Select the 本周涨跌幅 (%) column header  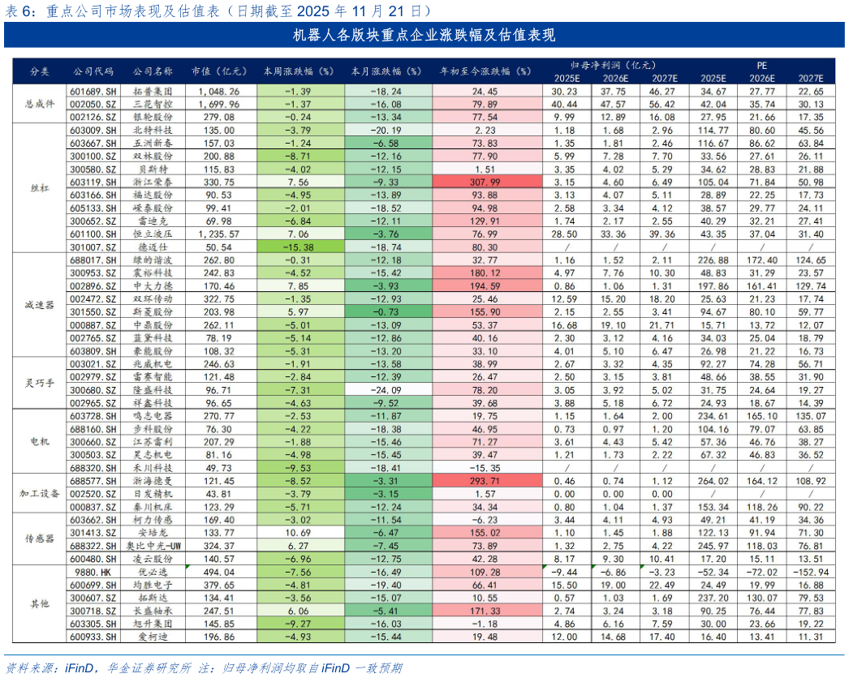click(300, 71)
